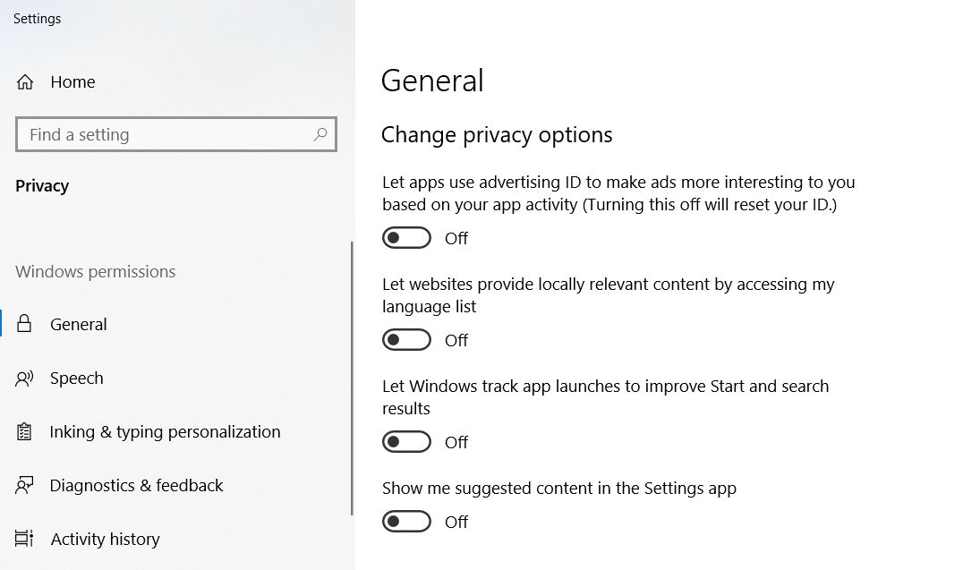Viewport: 963px width, 570px height.
Task: Click the General lock icon
Action: (25, 324)
